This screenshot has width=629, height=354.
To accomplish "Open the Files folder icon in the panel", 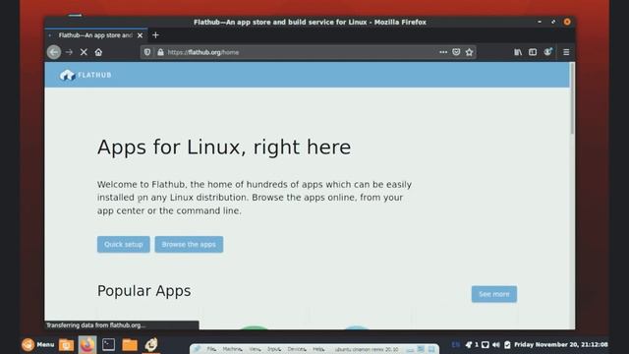I will (130, 345).
